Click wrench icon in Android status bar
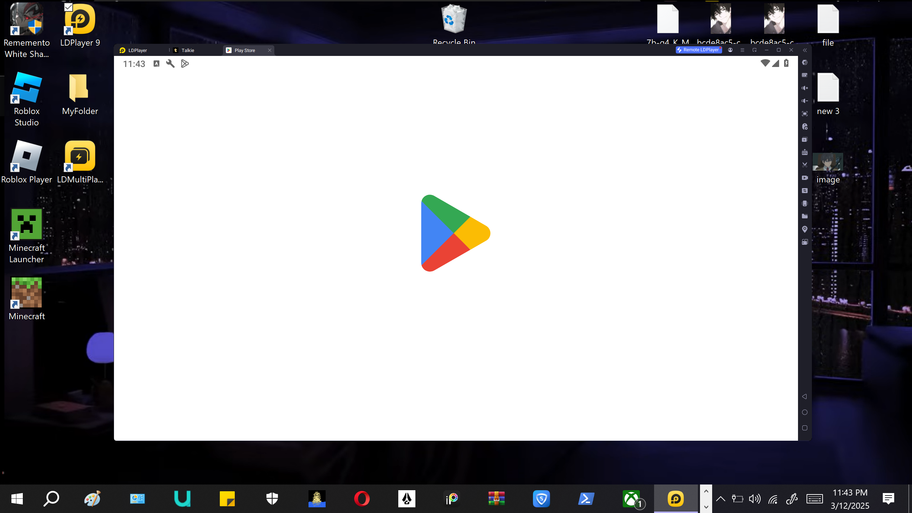Screen dimensions: 912x513 click(x=170, y=63)
